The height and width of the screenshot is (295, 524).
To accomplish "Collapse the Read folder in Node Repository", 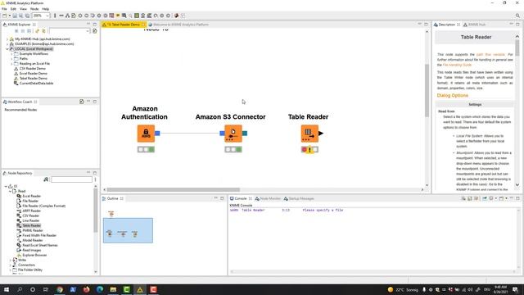I will pyautogui.click(x=10, y=191).
